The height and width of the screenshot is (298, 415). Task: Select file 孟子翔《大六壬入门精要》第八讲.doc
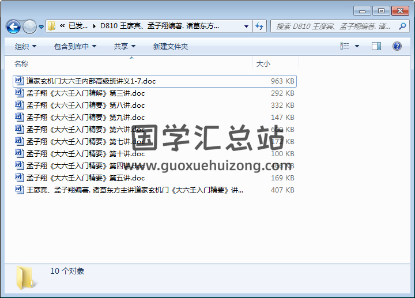(x=85, y=105)
